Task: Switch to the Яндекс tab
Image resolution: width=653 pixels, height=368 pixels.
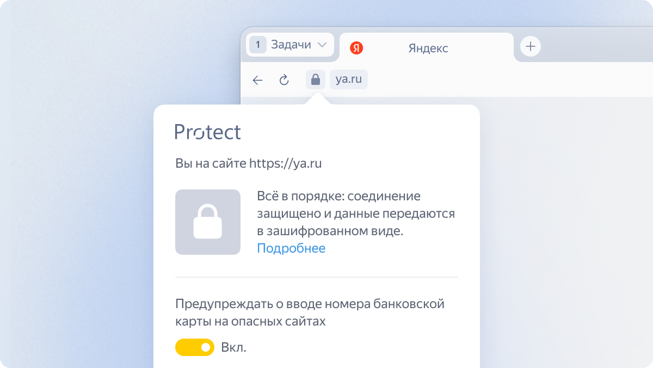Action: click(427, 48)
